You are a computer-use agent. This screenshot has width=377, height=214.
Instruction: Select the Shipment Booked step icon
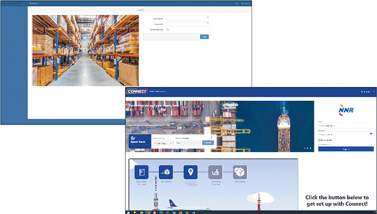[x=141, y=172]
